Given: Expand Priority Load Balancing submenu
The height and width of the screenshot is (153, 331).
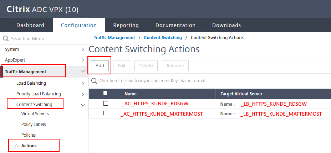Looking at the screenshot, I should point(83,94).
